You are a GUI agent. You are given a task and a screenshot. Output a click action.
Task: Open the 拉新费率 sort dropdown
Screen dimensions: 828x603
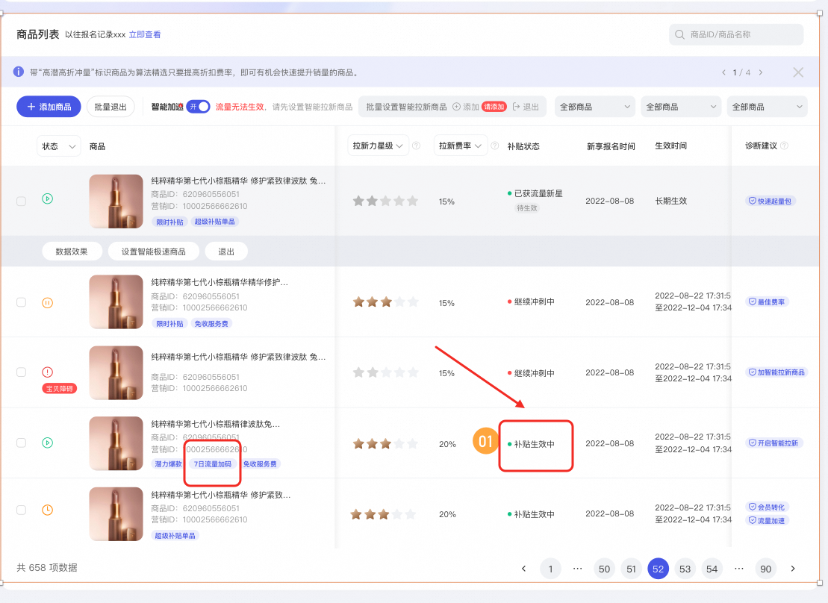(x=460, y=146)
